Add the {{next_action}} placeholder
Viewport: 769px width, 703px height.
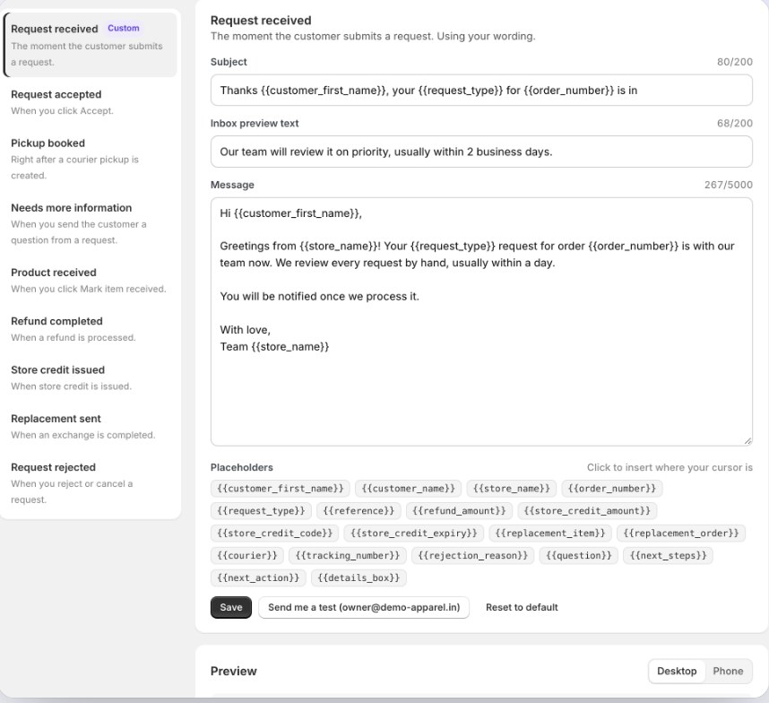point(258,577)
